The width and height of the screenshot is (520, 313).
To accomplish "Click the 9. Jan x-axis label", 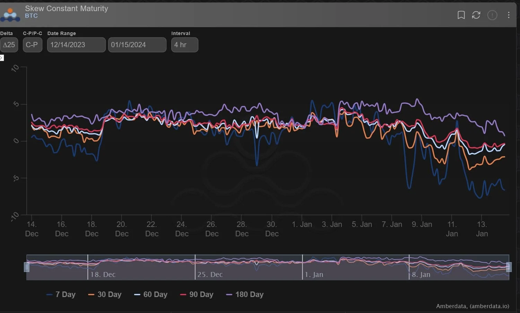I will click(x=422, y=225).
